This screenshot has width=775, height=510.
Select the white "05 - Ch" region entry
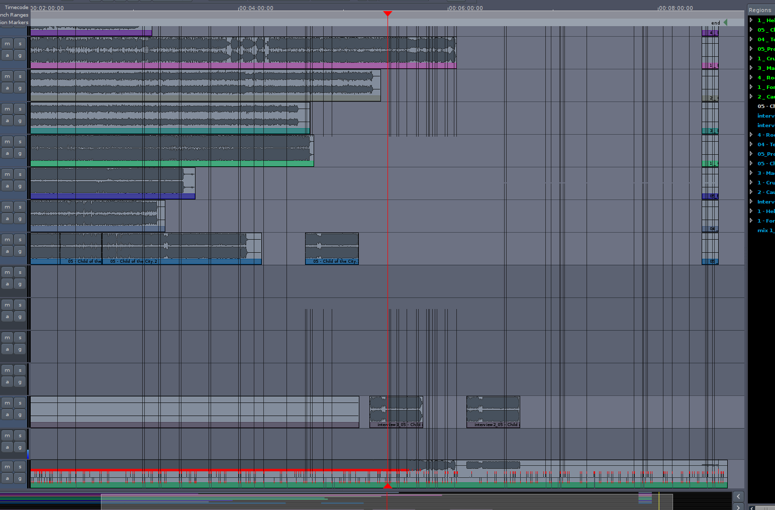click(765, 106)
